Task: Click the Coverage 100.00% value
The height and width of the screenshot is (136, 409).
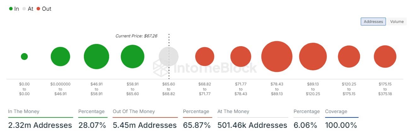Action: [x=341, y=125]
